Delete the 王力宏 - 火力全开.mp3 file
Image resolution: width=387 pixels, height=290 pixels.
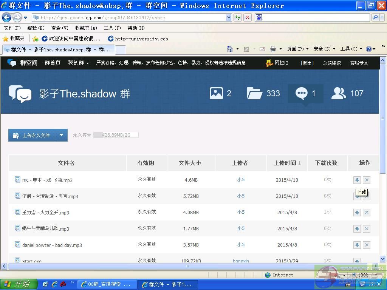367,213
